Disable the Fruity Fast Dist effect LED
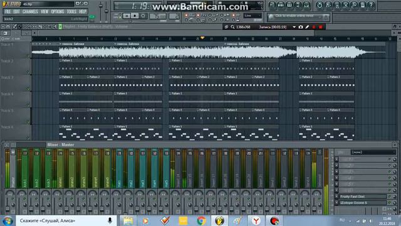Screen dimensions: 401x226 coord(390,196)
